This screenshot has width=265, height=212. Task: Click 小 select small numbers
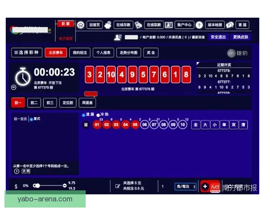tap(215, 125)
